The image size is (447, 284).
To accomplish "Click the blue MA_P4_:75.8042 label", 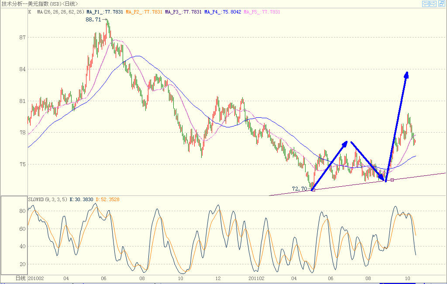I will click(x=223, y=12).
